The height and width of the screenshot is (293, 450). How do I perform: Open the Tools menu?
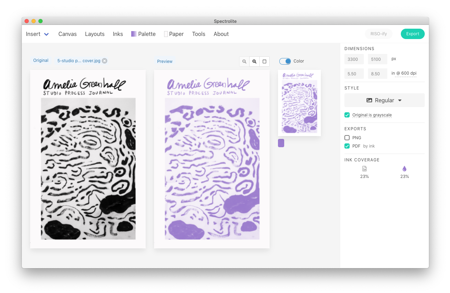tap(199, 34)
